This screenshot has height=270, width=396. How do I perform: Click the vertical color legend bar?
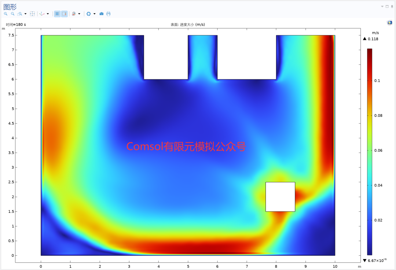tap(370, 152)
